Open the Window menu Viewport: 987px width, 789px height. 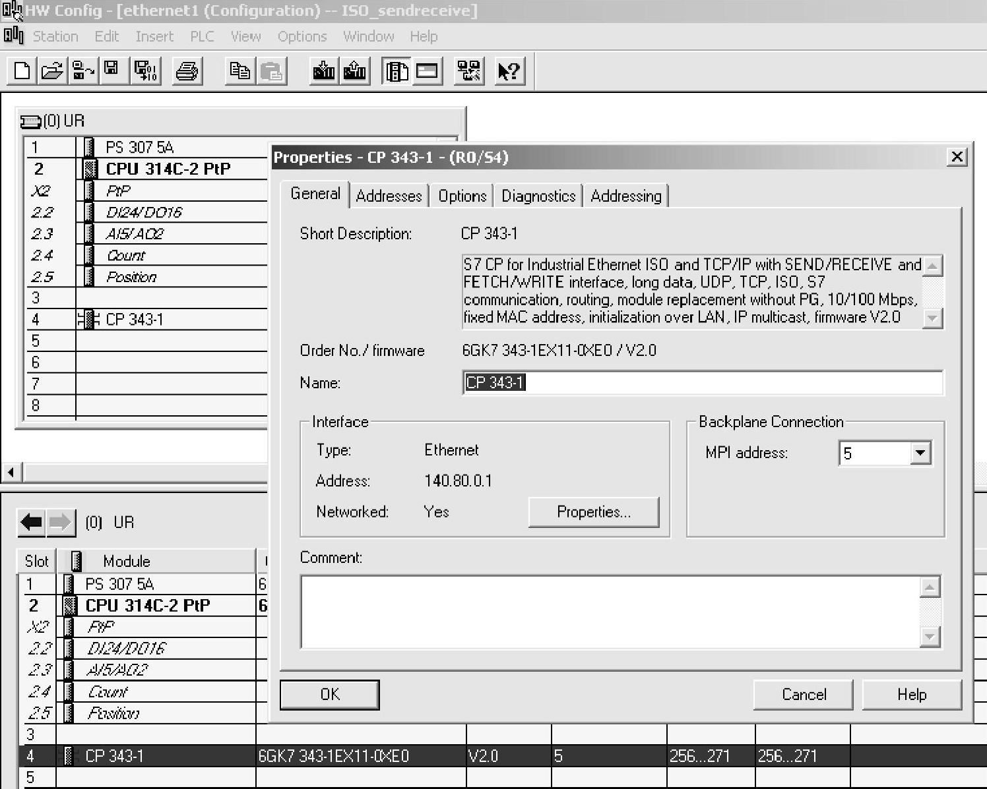[x=369, y=36]
